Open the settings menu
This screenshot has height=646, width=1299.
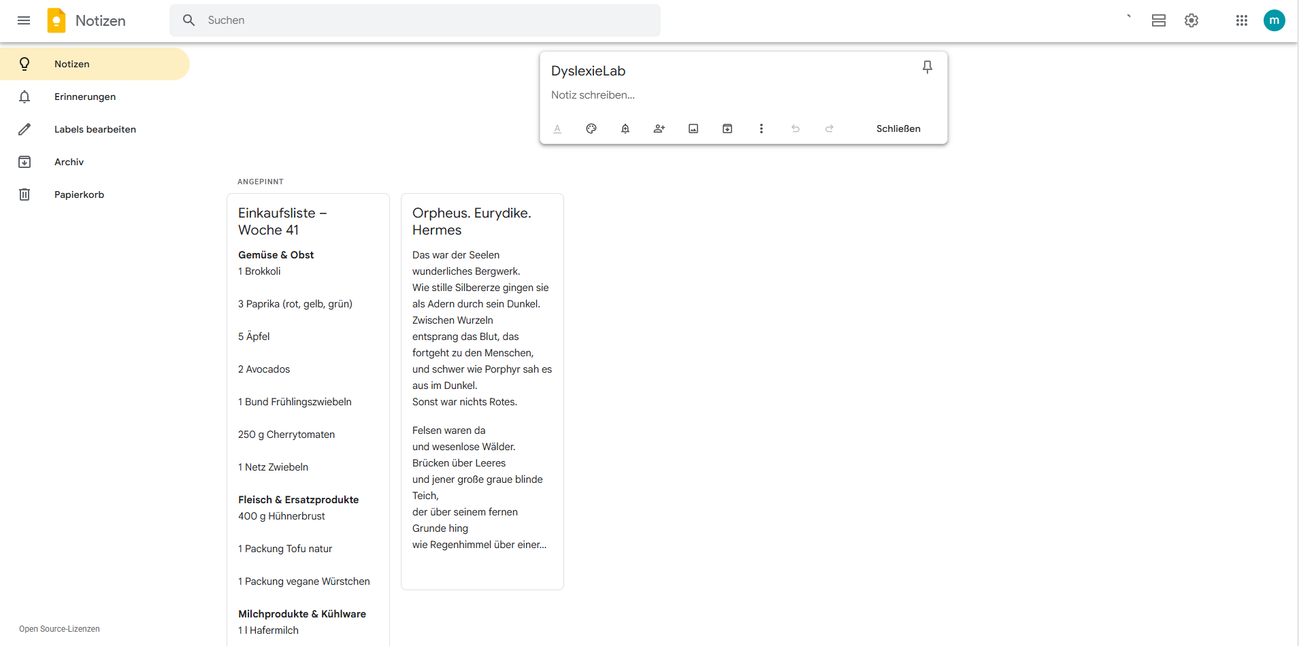pyautogui.click(x=1191, y=20)
